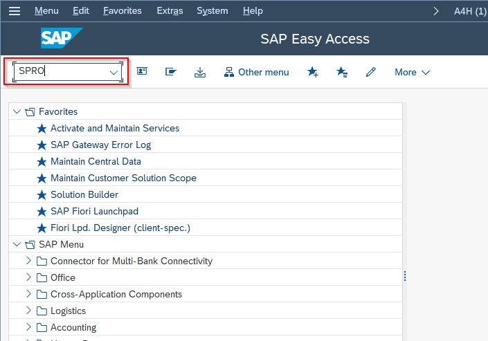
Task: Click star icon beside Maintain Central Data
Action: pyautogui.click(x=42, y=162)
